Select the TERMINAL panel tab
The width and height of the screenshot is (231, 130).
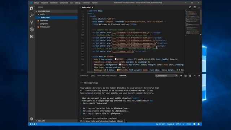click(123, 75)
